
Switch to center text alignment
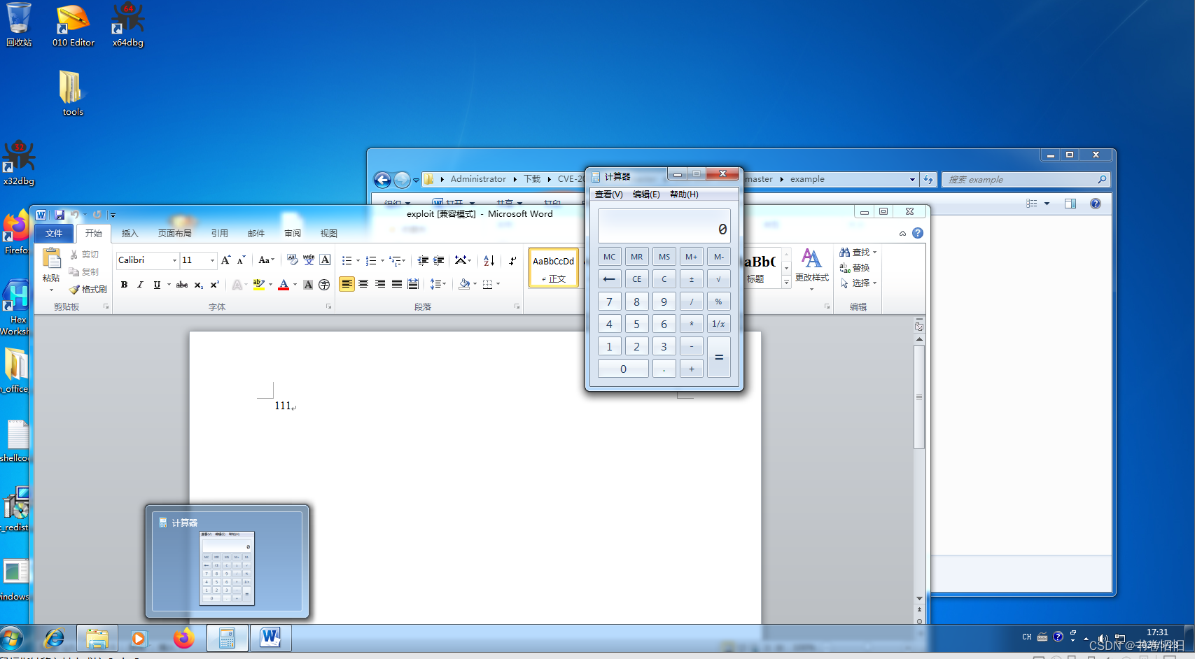(363, 284)
